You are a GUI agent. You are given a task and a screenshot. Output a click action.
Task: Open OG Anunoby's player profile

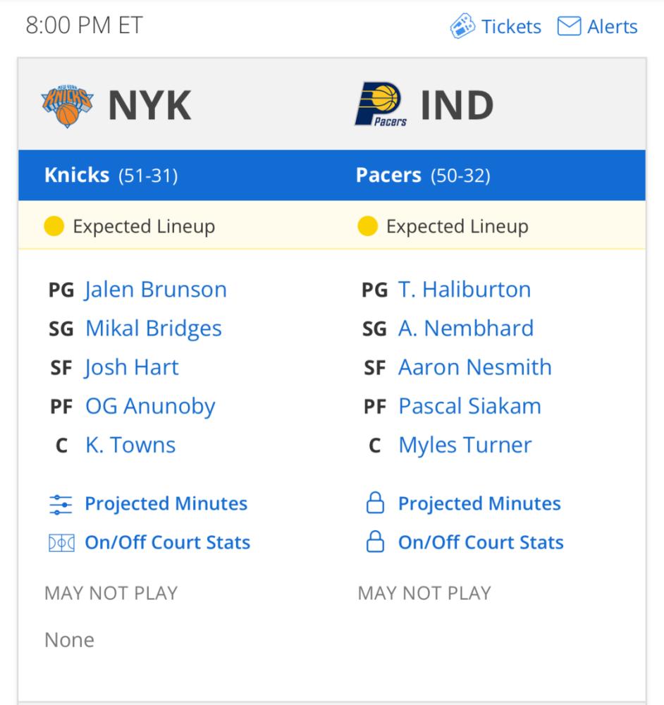pyautogui.click(x=151, y=407)
